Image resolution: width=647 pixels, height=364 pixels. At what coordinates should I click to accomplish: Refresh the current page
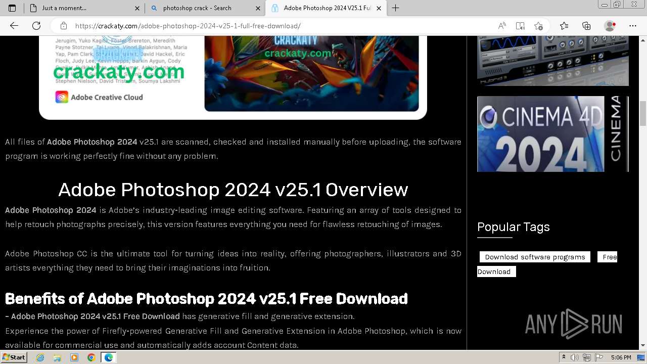pos(36,26)
